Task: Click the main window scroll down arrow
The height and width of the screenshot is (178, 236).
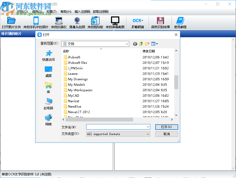Action: 233,168
